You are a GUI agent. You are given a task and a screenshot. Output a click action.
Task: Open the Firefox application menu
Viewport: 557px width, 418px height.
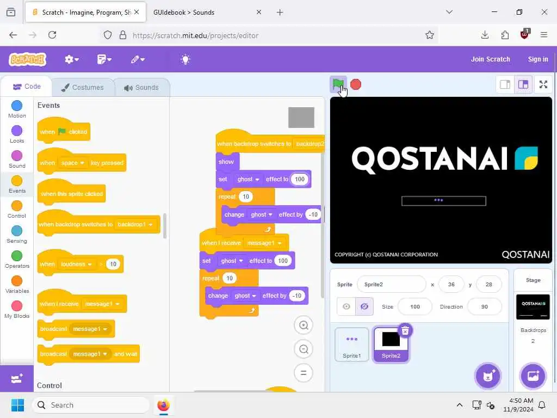pyautogui.click(x=543, y=35)
